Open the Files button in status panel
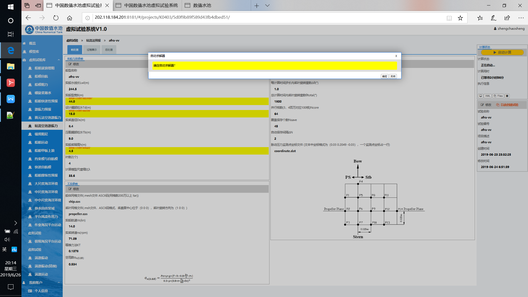The image size is (528, 297). 498,96
